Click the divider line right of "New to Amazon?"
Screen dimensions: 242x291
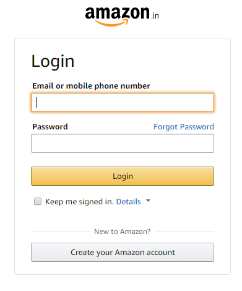184,232
